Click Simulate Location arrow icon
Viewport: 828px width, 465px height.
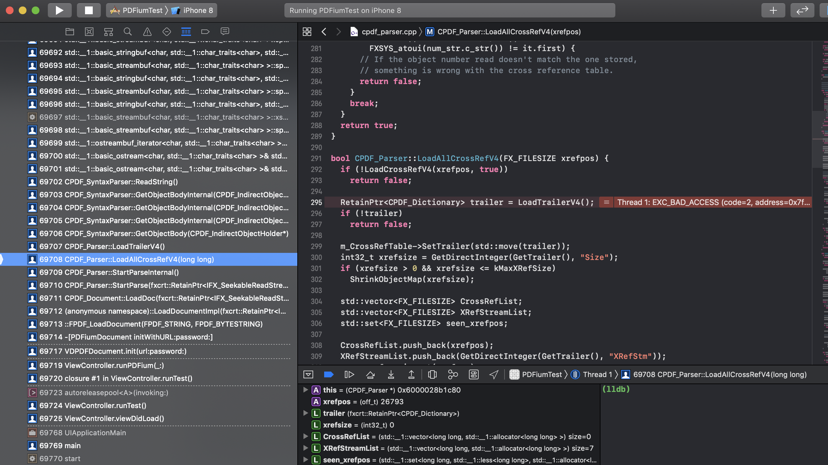click(x=494, y=374)
